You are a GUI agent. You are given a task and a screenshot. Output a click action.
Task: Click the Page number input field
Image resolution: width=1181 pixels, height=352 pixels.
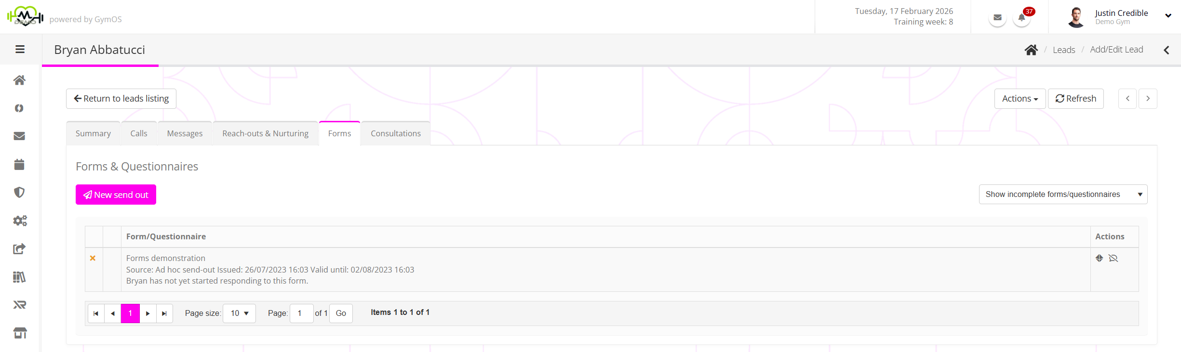[301, 313]
